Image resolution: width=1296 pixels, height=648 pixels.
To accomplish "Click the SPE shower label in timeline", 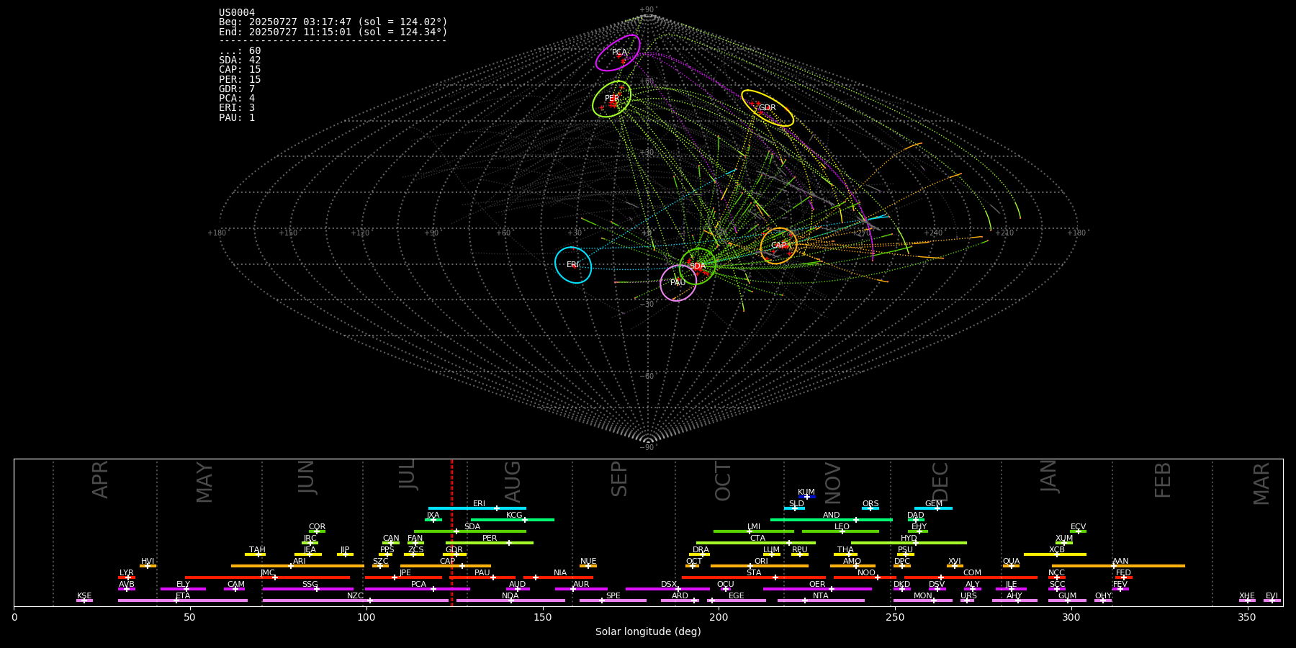I will click(613, 596).
